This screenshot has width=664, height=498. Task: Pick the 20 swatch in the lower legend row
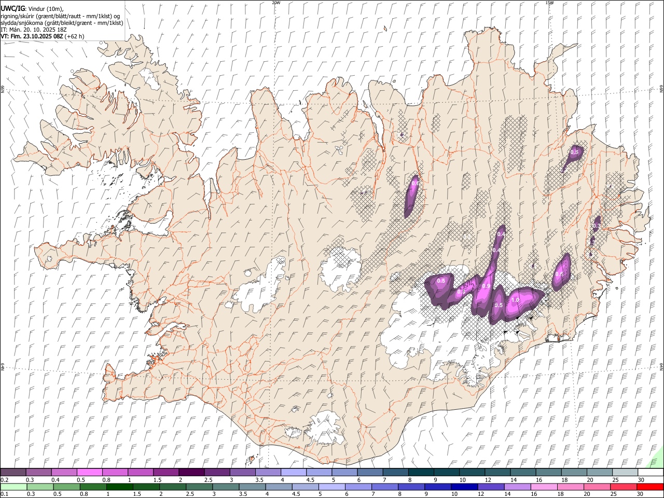coord(597,487)
